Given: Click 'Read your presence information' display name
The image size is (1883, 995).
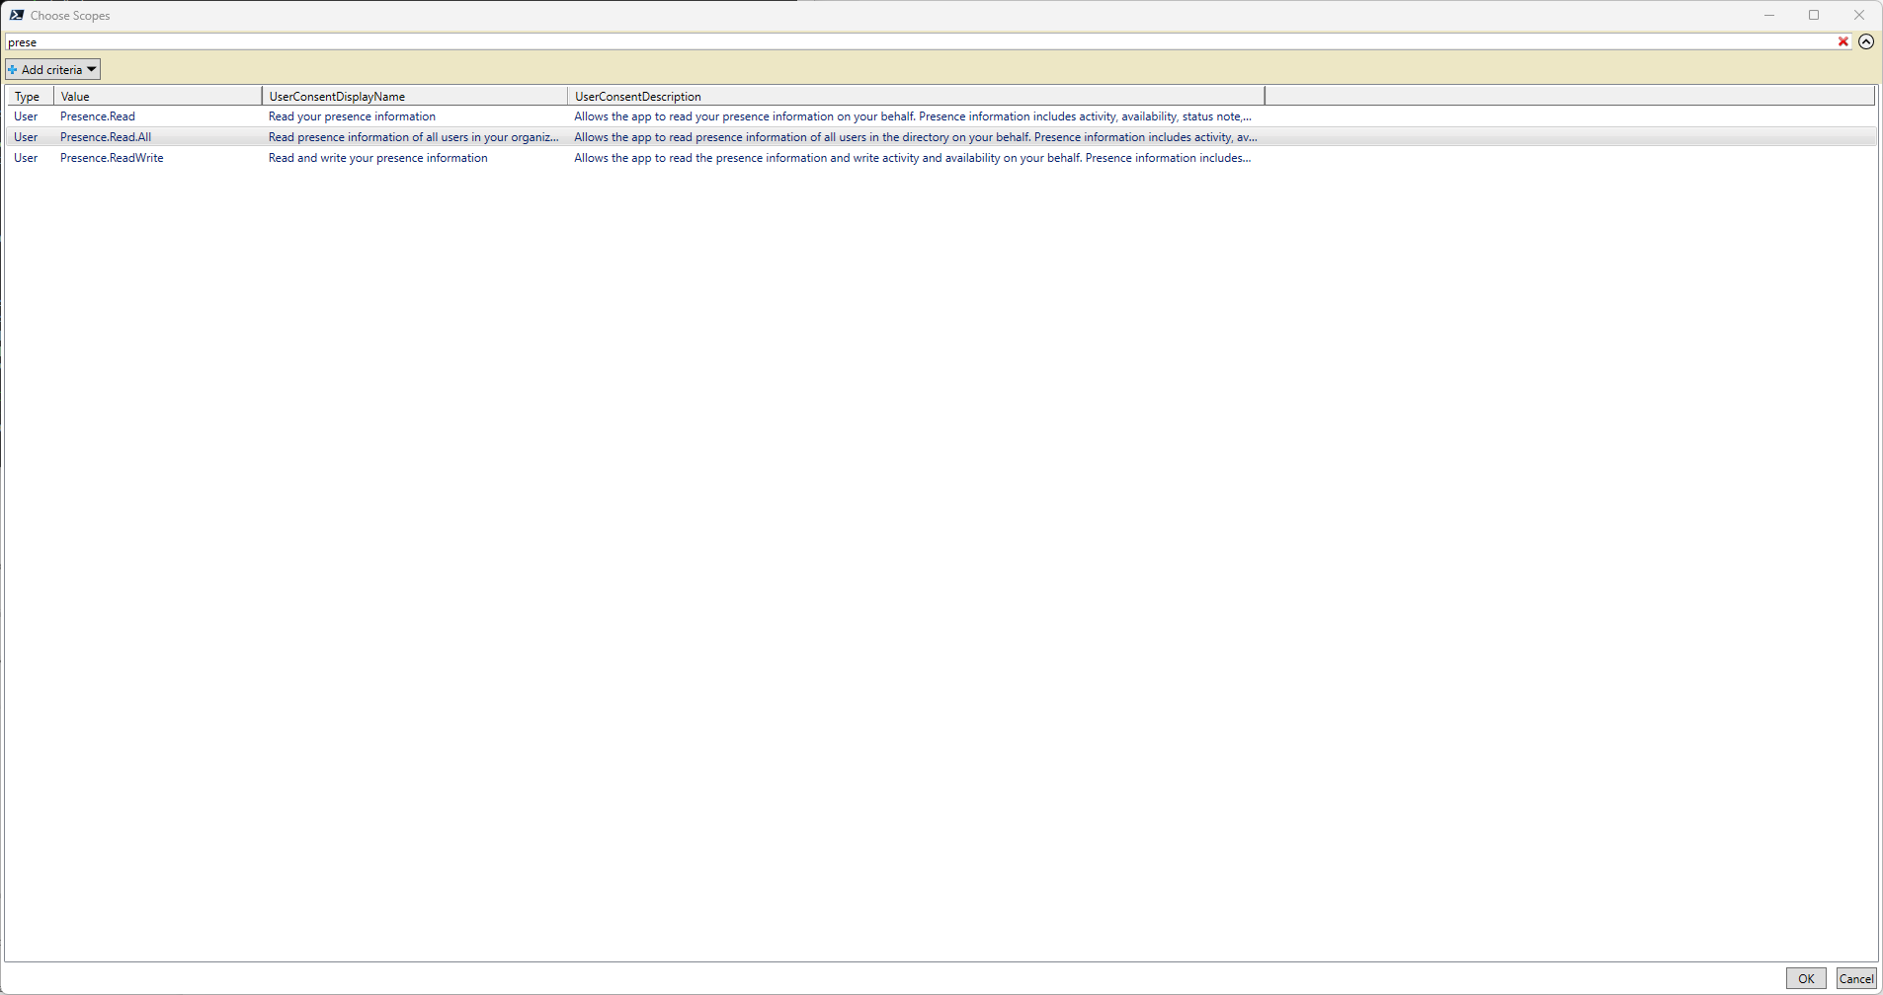Looking at the screenshot, I should click(x=352, y=116).
